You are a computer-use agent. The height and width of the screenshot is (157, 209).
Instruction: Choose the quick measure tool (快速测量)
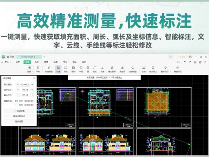(49, 69)
